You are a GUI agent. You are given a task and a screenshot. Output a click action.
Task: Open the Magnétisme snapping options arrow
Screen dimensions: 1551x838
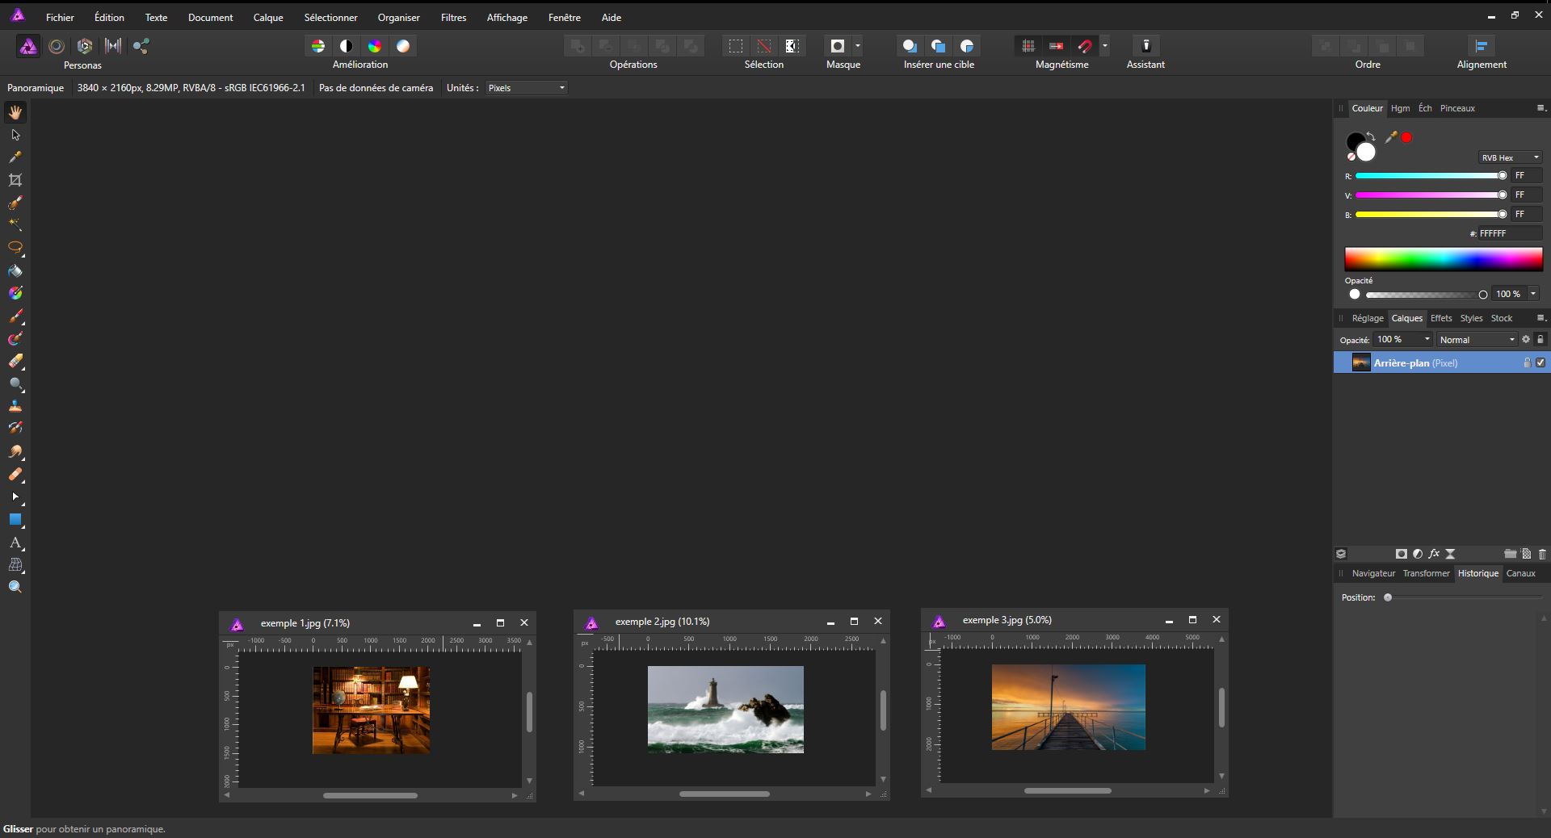[1105, 46]
